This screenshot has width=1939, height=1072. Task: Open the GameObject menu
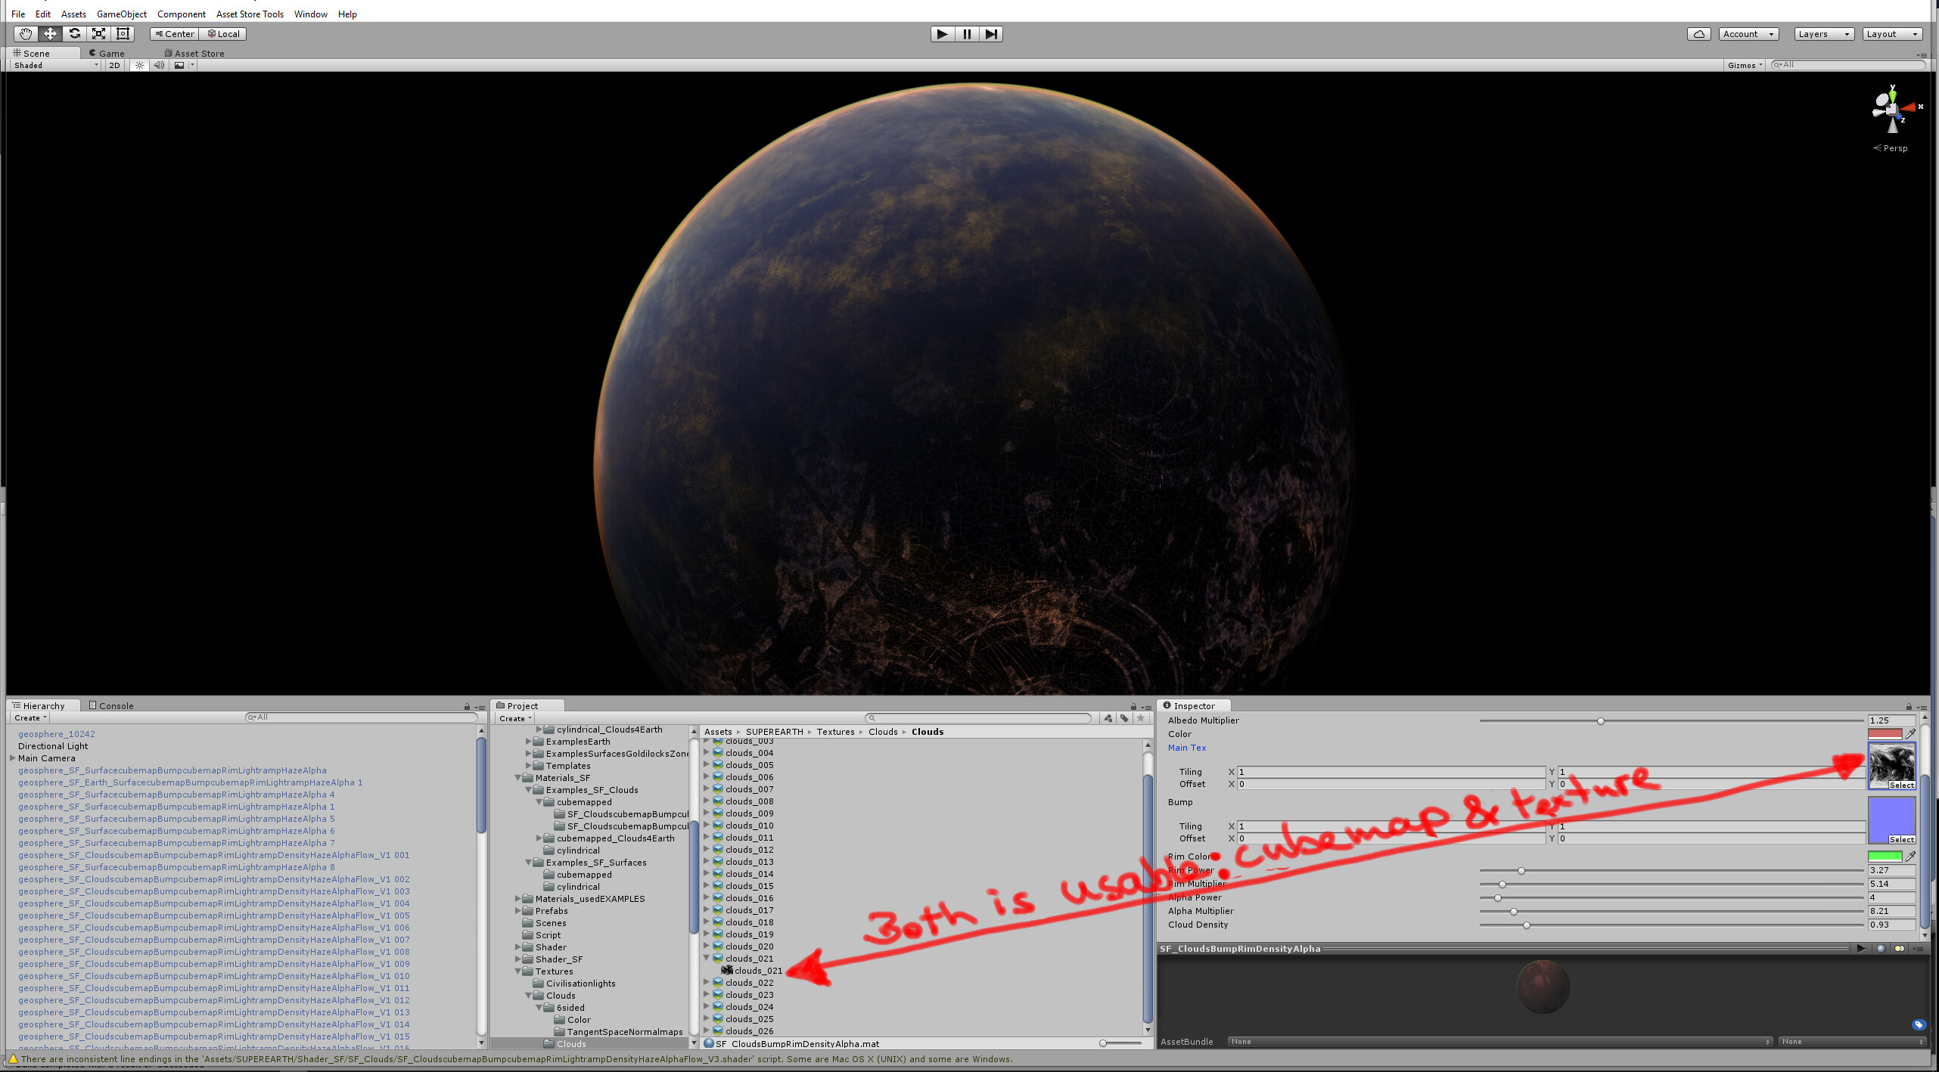tap(122, 14)
